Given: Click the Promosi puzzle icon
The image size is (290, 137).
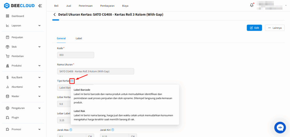Looking at the screenshot, I should pyautogui.click(x=8, y=129).
